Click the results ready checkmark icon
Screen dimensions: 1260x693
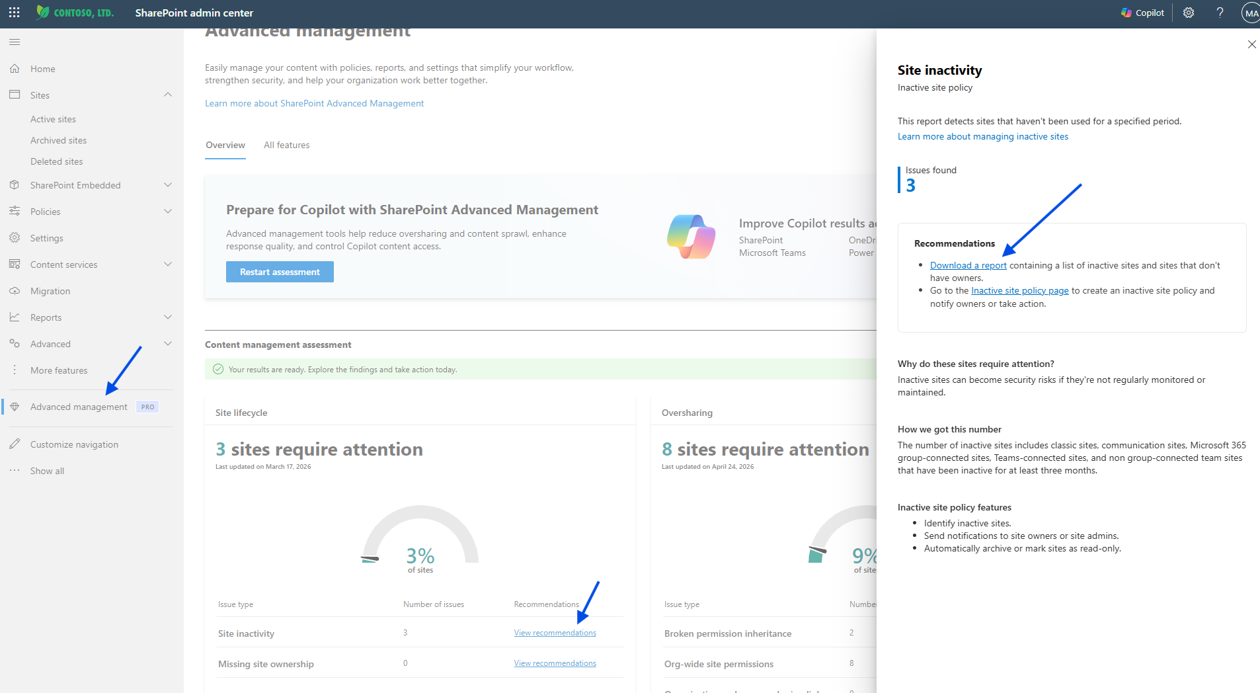pyautogui.click(x=218, y=369)
